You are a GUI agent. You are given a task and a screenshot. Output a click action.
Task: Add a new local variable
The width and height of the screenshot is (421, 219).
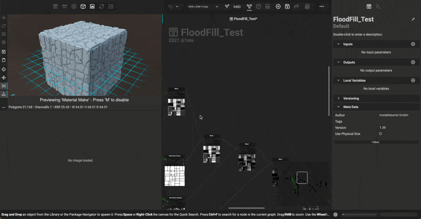[413, 81]
